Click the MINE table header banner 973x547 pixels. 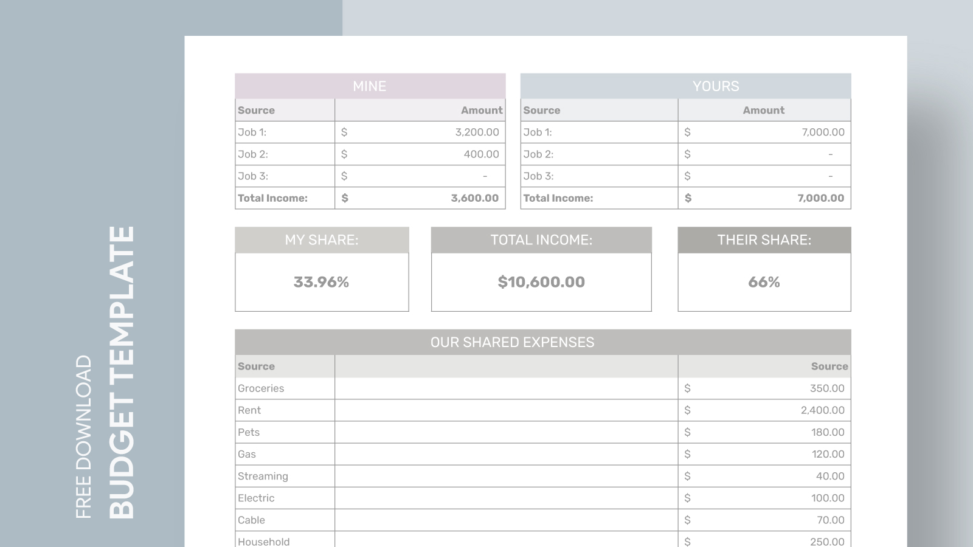coord(370,86)
